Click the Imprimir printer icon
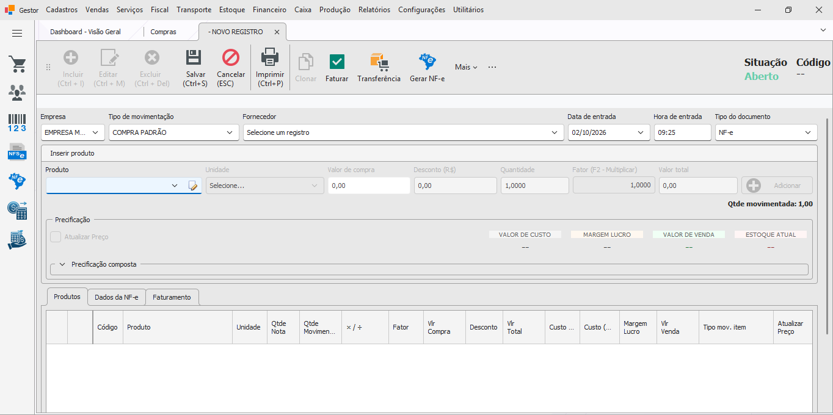Viewport: 833px width, 415px height. click(x=270, y=57)
